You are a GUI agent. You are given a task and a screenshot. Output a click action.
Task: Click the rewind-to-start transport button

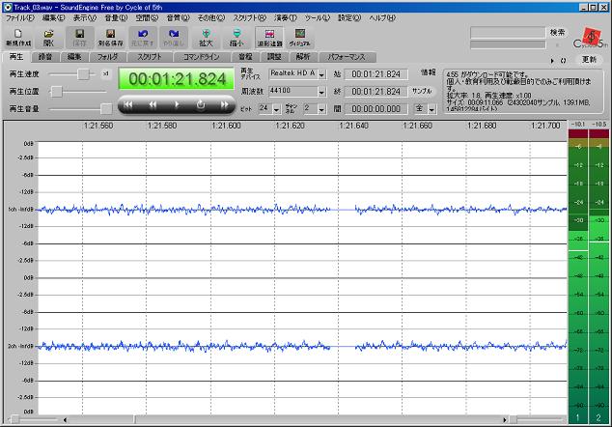[129, 103]
